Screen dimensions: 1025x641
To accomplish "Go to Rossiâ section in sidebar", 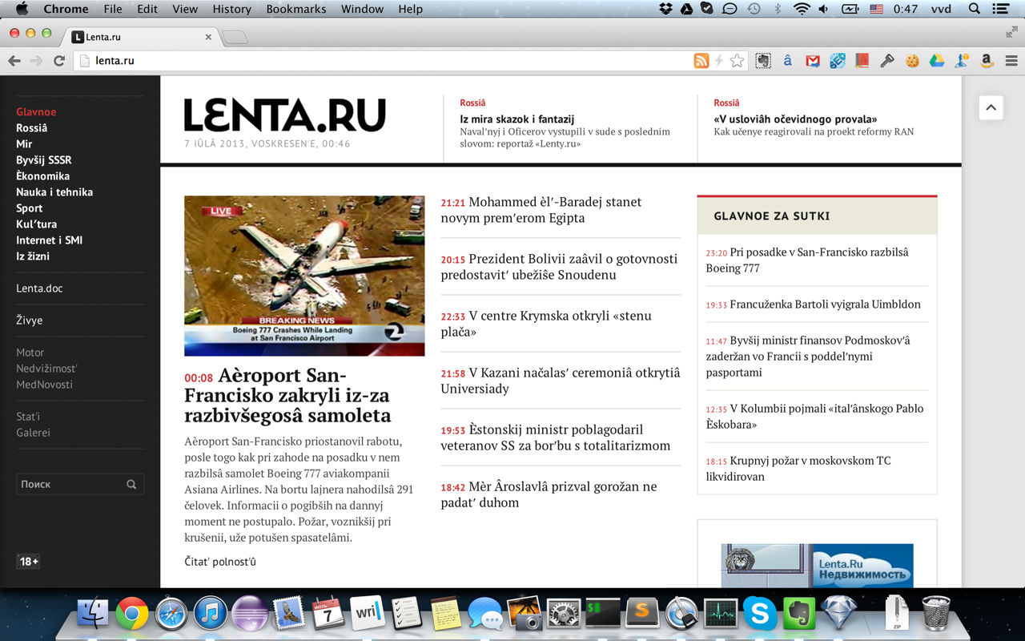I will (x=32, y=128).
